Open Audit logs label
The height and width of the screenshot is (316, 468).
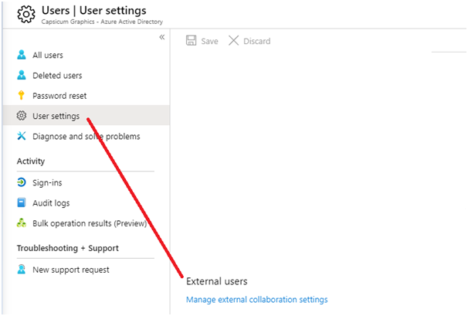click(51, 203)
